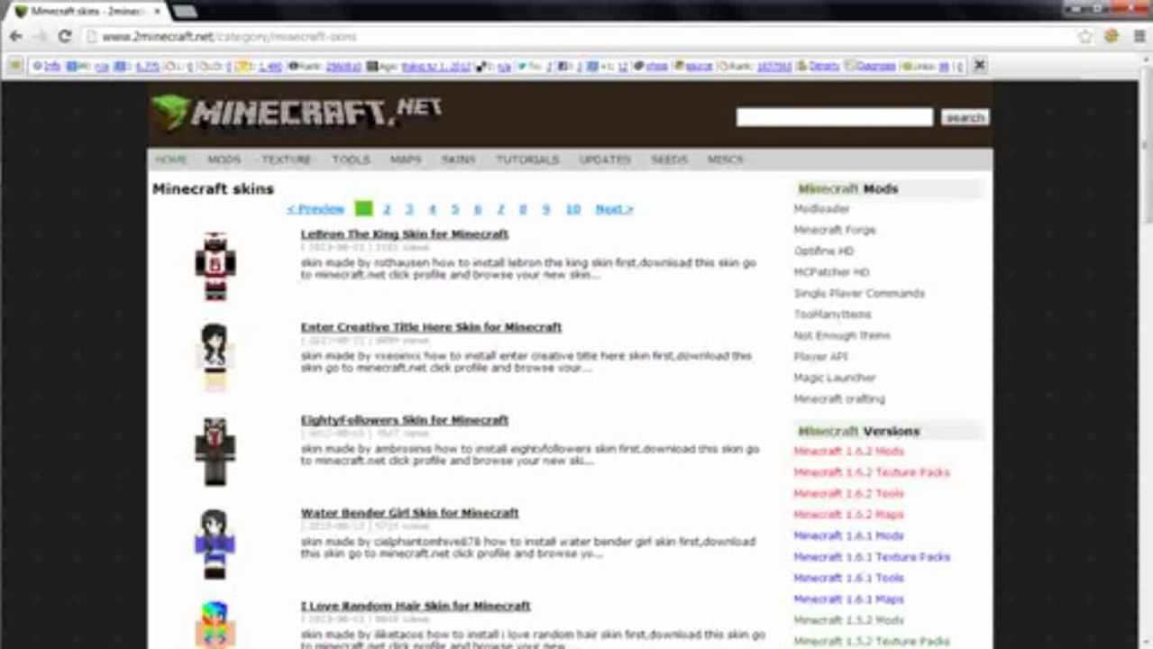Image resolution: width=1153 pixels, height=649 pixels.
Task: Open Modloader in sidebar
Action: point(821,209)
